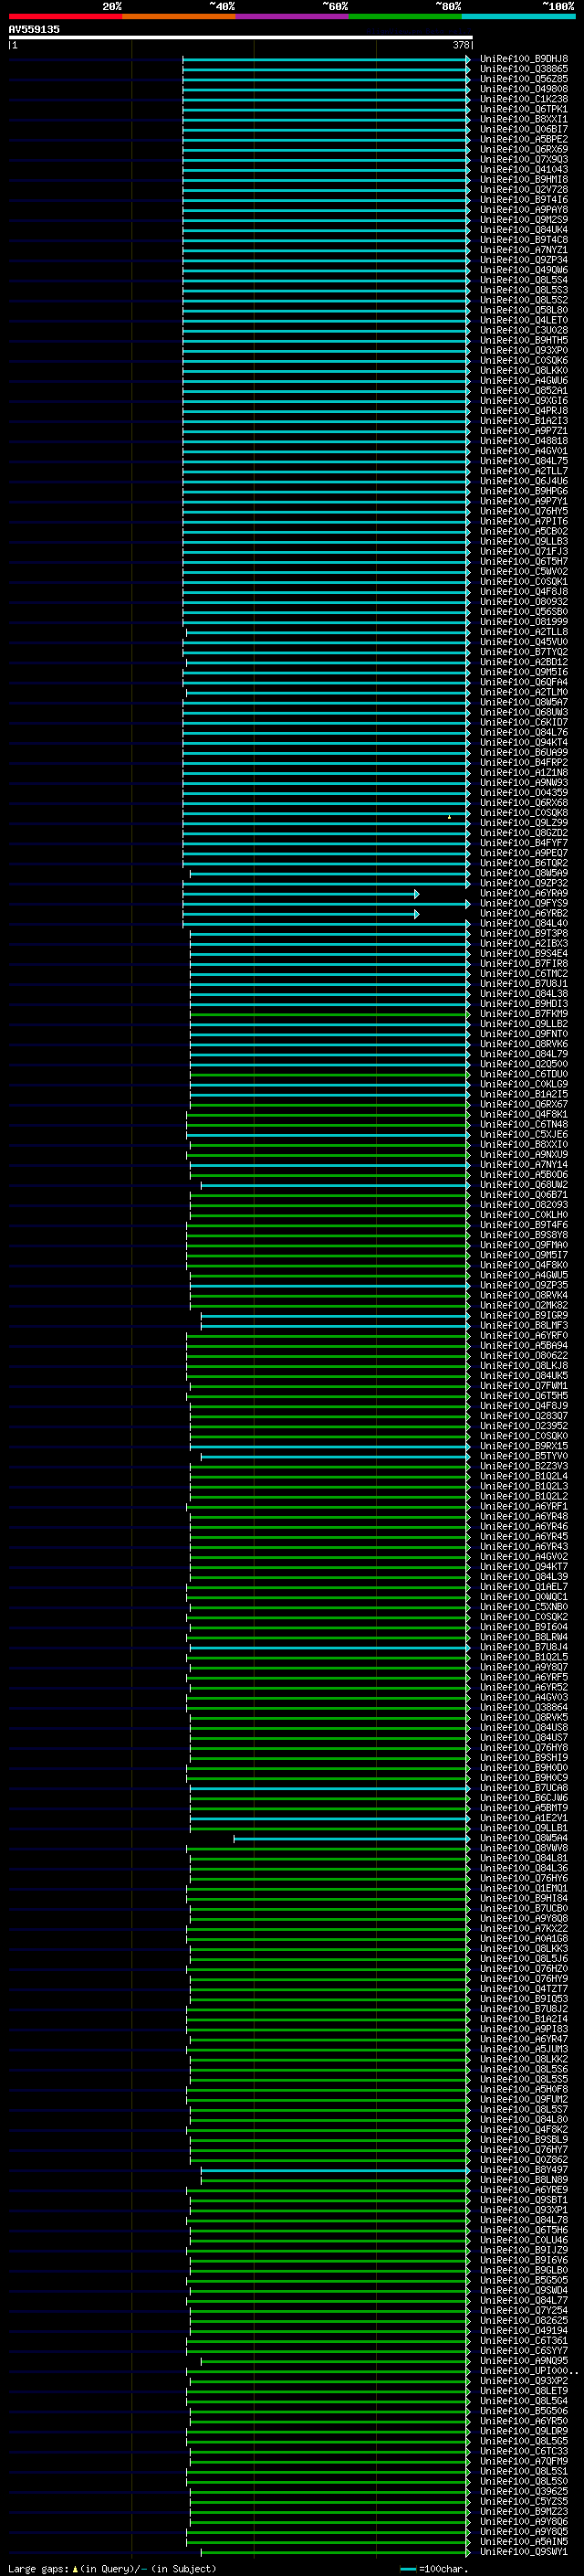Click the query end position 378
Viewport: 584px width, 2576px height.
pyautogui.click(x=461, y=45)
